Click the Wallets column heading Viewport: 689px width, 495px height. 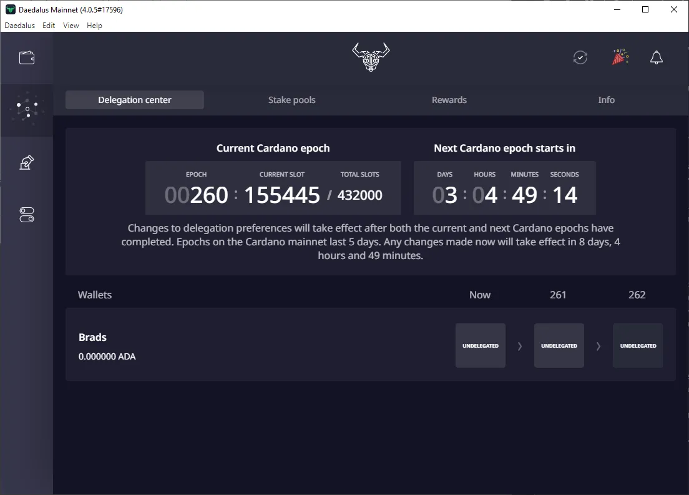(x=95, y=295)
